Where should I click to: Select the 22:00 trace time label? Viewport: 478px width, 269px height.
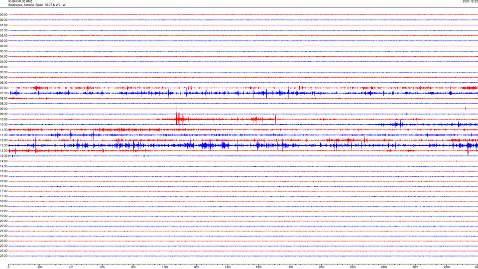[x=3, y=241]
